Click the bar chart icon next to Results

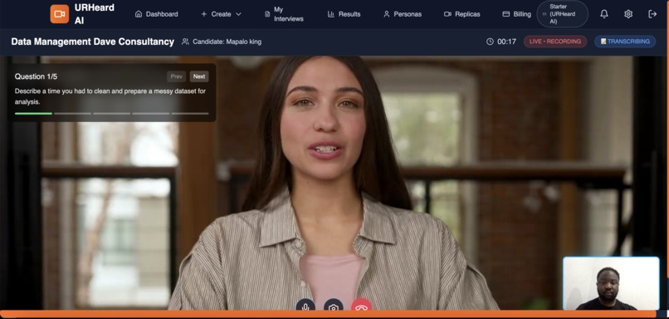[x=330, y=14]
